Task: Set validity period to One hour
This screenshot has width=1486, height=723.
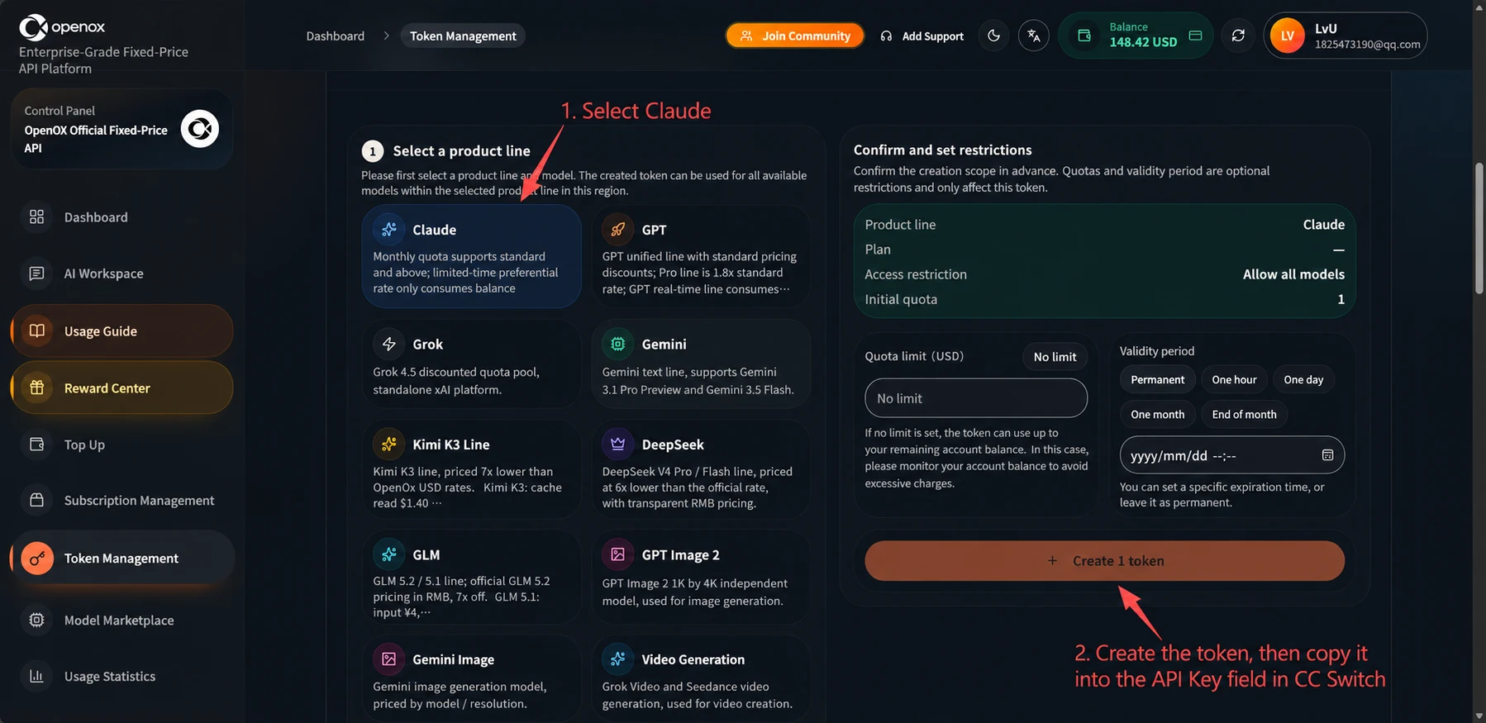Action: (x=1234, y=379)
